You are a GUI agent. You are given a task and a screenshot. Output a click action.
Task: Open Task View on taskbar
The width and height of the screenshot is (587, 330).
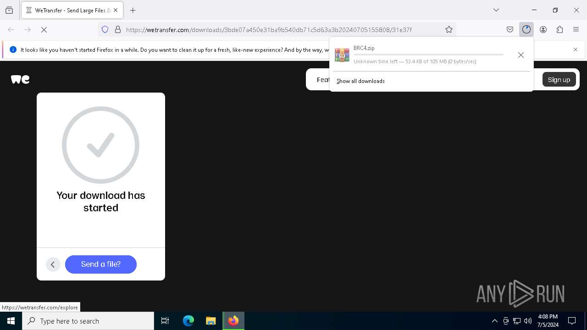pyautogui.click(x=165, y=321)
